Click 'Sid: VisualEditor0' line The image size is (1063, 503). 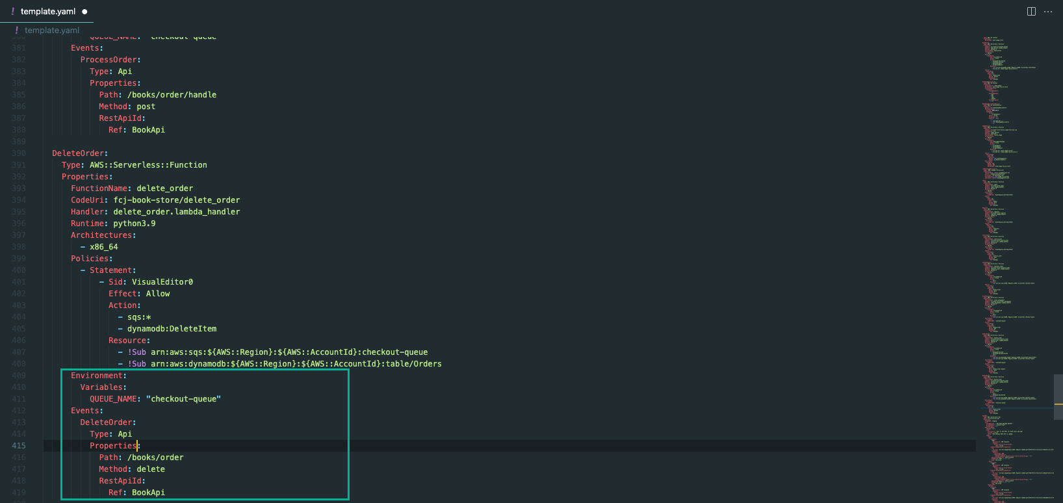tap(151, 282)
